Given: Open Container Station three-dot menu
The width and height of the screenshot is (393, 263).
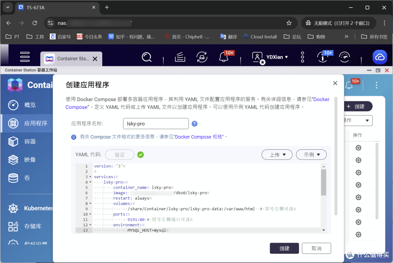Looking at the screenshot, I should tap(377, 85).
